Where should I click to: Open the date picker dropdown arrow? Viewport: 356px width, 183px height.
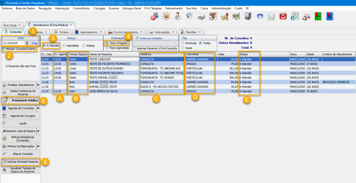tap(22, 43)
